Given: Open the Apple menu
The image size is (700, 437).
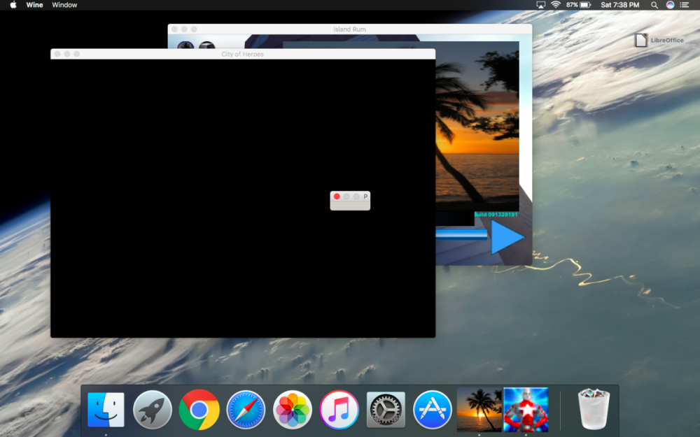Looking at the screenshot, I should 13,5.
